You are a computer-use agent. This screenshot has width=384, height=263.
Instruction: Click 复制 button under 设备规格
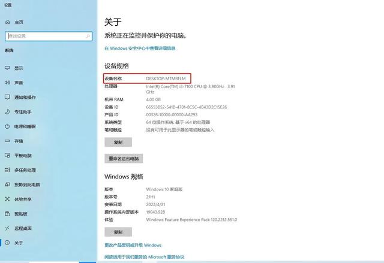click(118, 142)
